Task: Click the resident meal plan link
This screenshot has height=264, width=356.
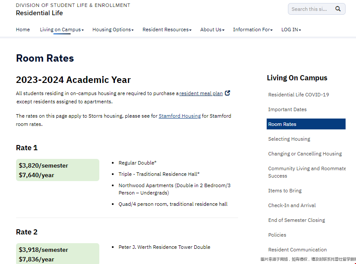Action: (x=201, y=93)
